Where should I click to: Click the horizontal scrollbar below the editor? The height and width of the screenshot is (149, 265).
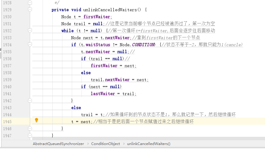[148, 138]
